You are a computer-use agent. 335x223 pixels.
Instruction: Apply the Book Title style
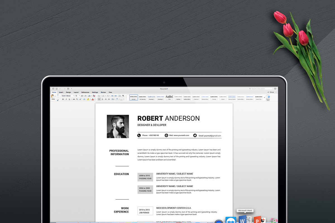tap(259, 97)
